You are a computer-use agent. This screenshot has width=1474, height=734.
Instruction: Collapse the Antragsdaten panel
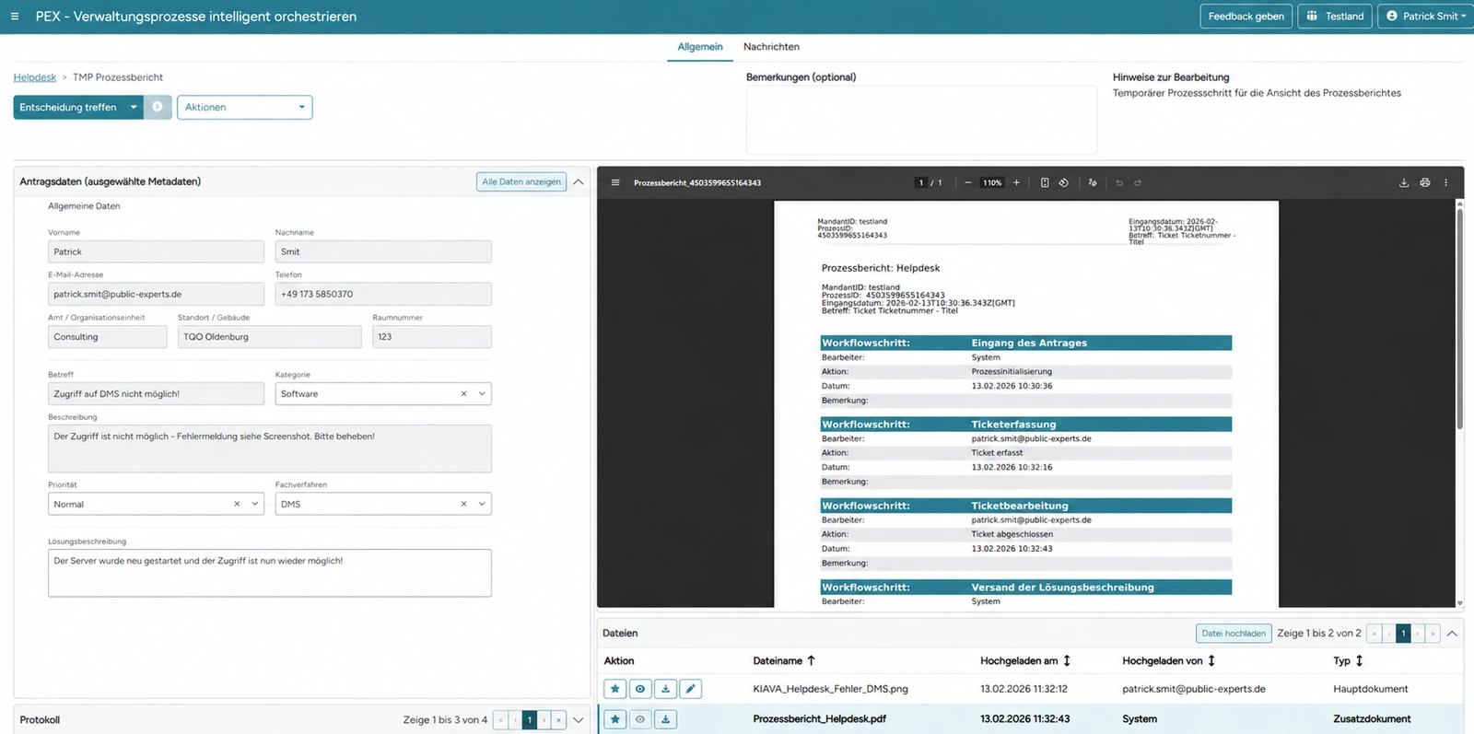579,181
